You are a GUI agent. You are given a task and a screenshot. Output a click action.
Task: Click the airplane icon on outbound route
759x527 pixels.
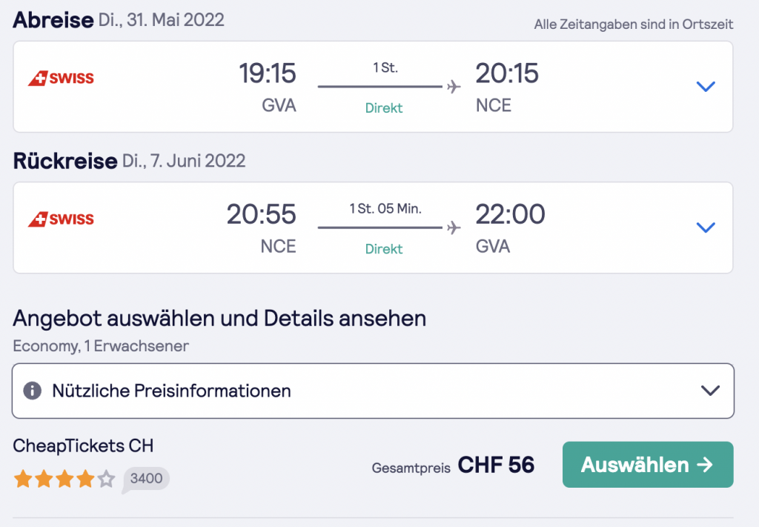point(454,87)
